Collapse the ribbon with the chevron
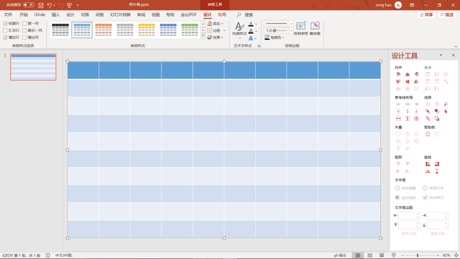Image resolution: width=460 pixels, height=259 pixels. pos(456,46)
